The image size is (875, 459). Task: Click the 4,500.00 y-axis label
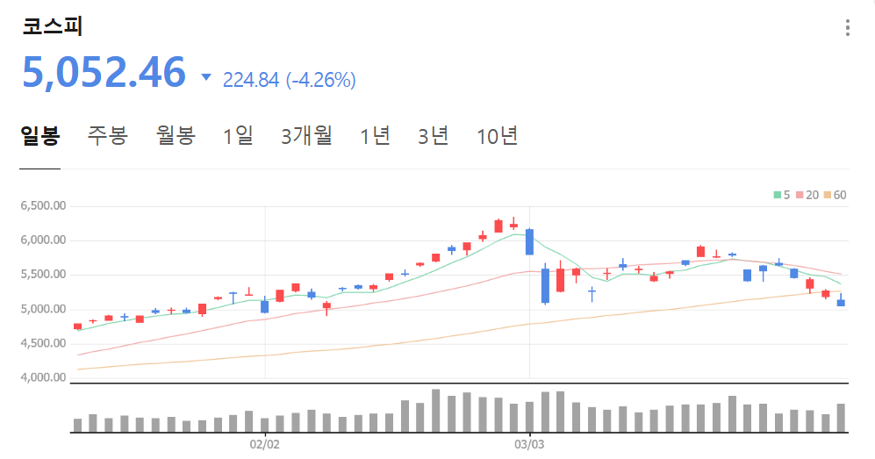(43, 343)
